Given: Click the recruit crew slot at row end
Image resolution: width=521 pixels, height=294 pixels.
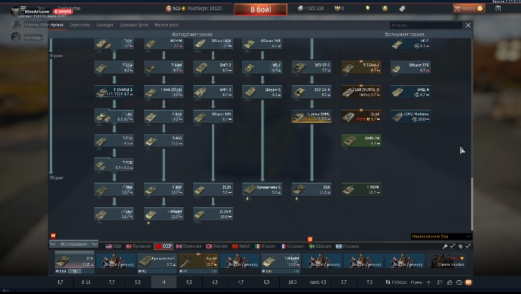Looking at the screenshot, I should click(446, 261).
